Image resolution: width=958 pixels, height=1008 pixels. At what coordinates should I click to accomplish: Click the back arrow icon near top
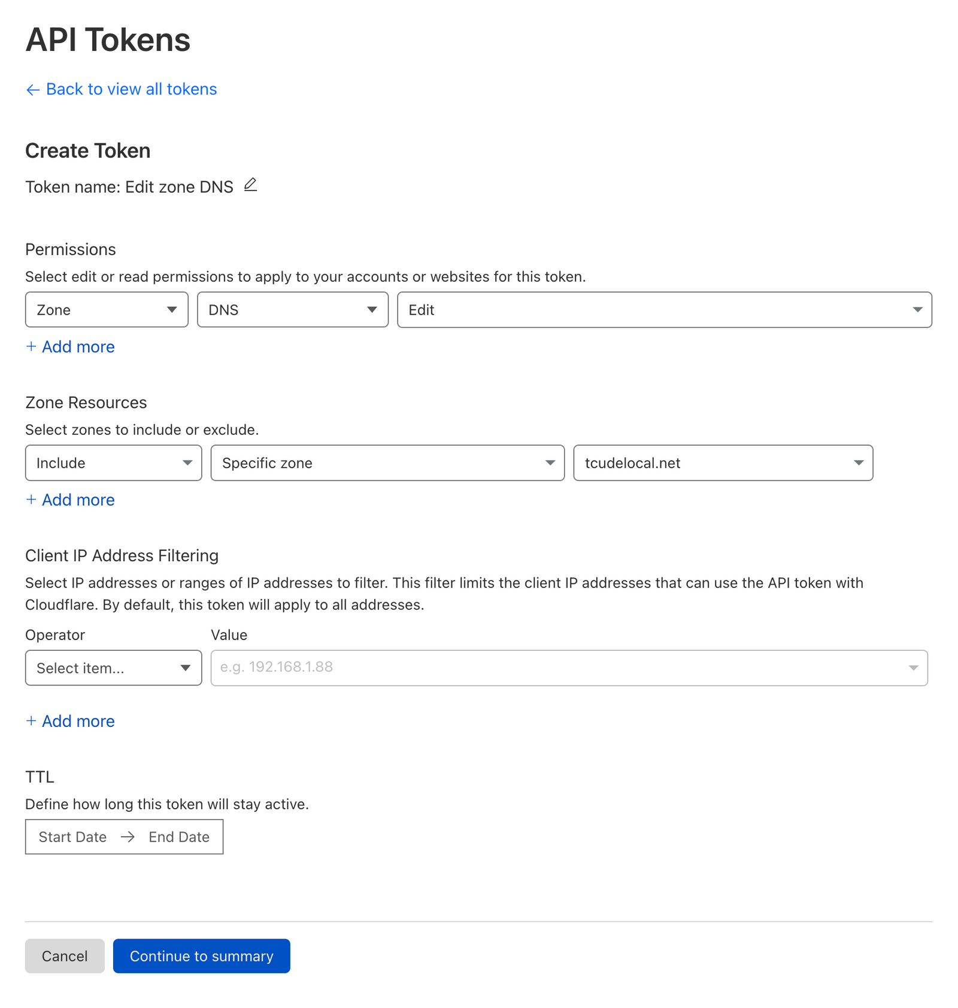[33, 89]
